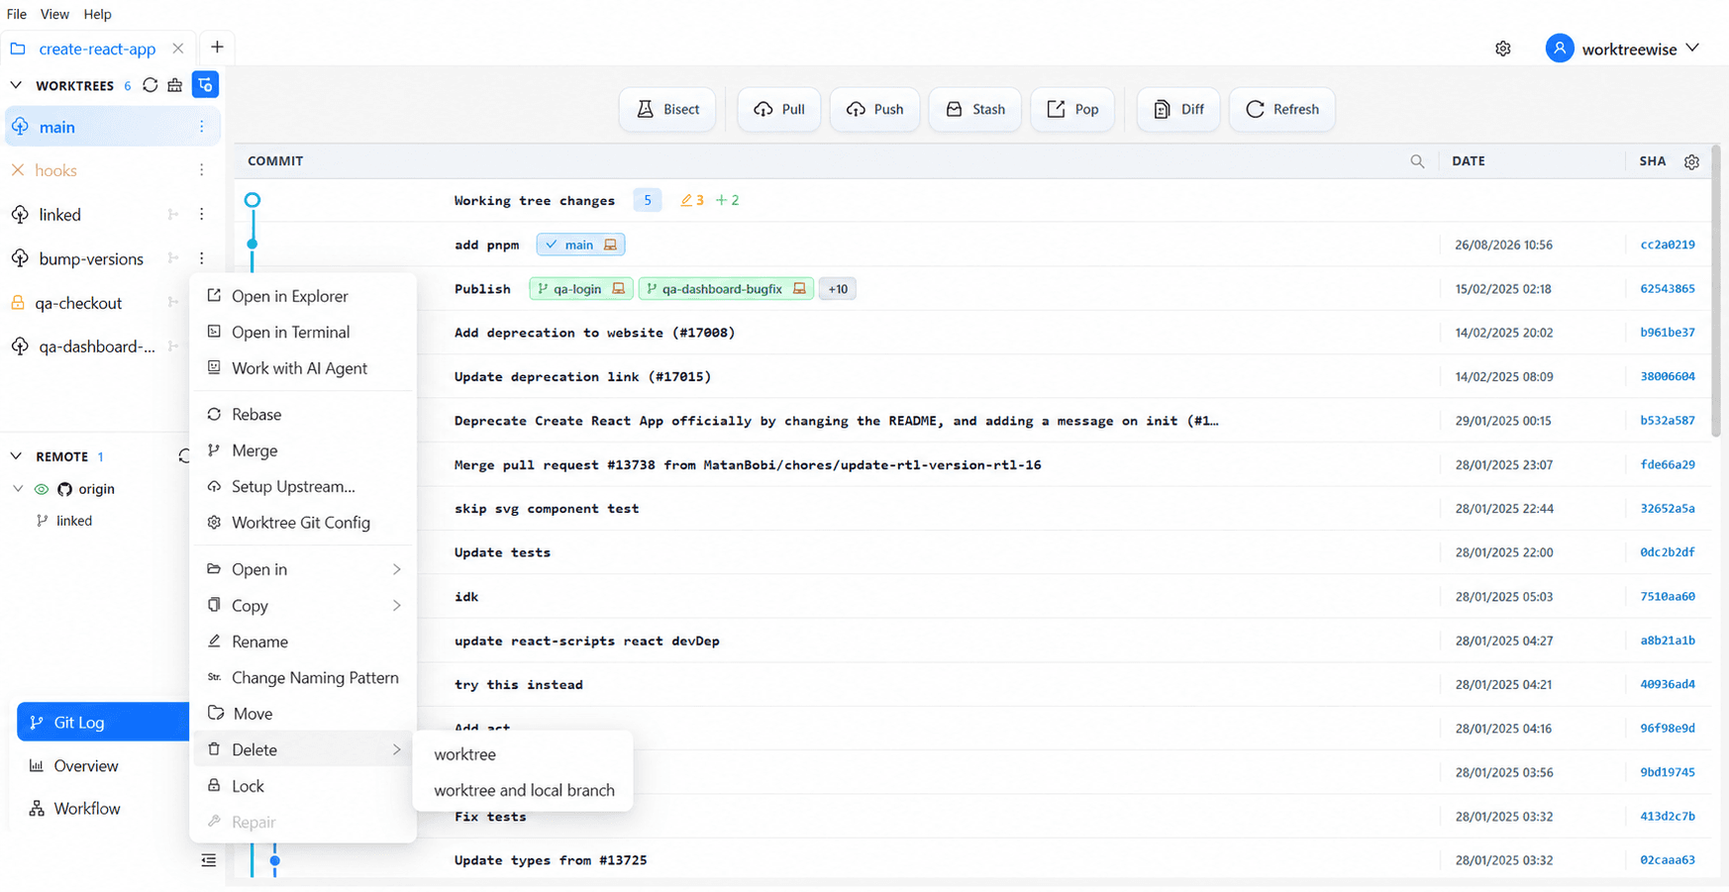The image size is (1729, 892).
Task: Add a new tab with plus icon
Action: click(x=217, y=48)
